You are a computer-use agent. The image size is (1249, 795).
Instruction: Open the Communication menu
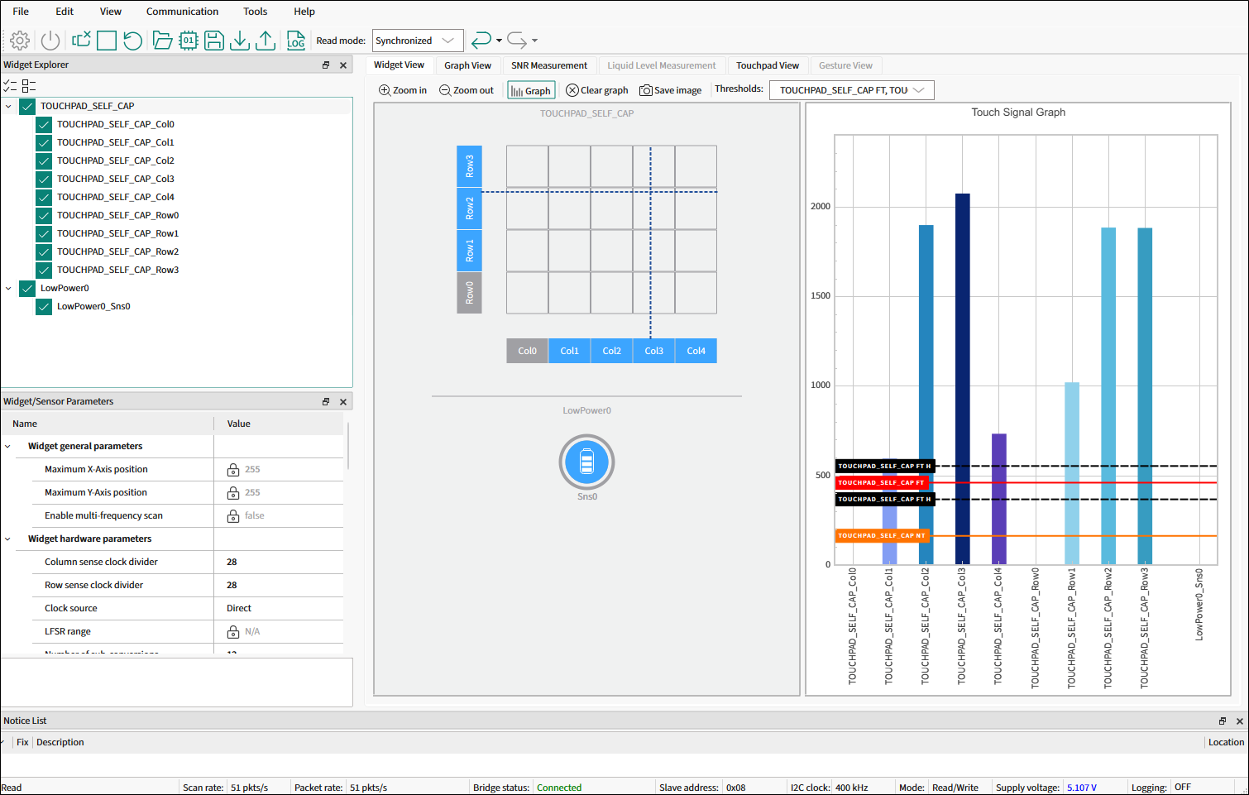coord(182,12)
